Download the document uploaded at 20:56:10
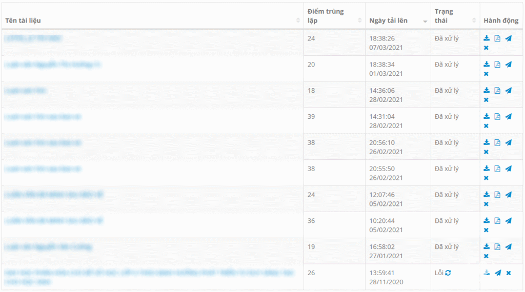This screenshot has width=525, height=292. (x=487, y=143)
